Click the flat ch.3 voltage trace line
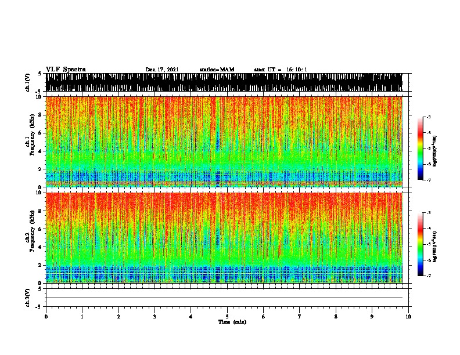 (x=224, y=298)
